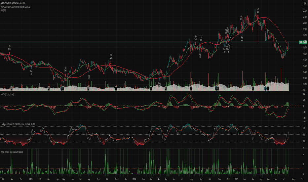Click the 2,200 price axis label
Image resolution: width=308 pixels, height=182 pixels.
pos(305,11)
